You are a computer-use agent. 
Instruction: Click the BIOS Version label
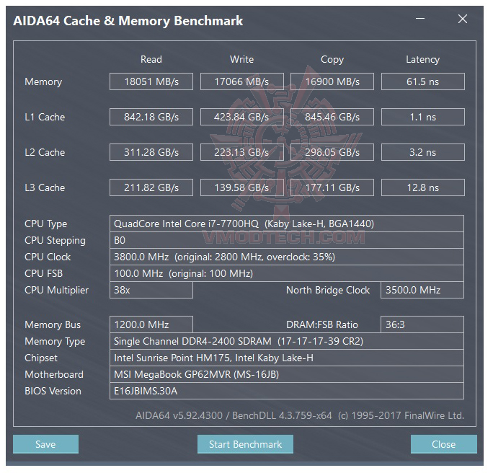53,391
